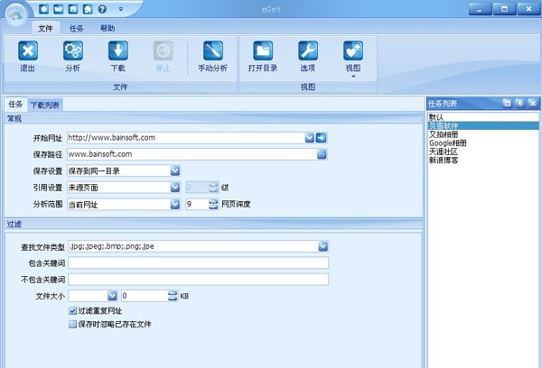Select 又拍相册 in the task list
Viewport: 542px width, 368px height.
[483, 134]
